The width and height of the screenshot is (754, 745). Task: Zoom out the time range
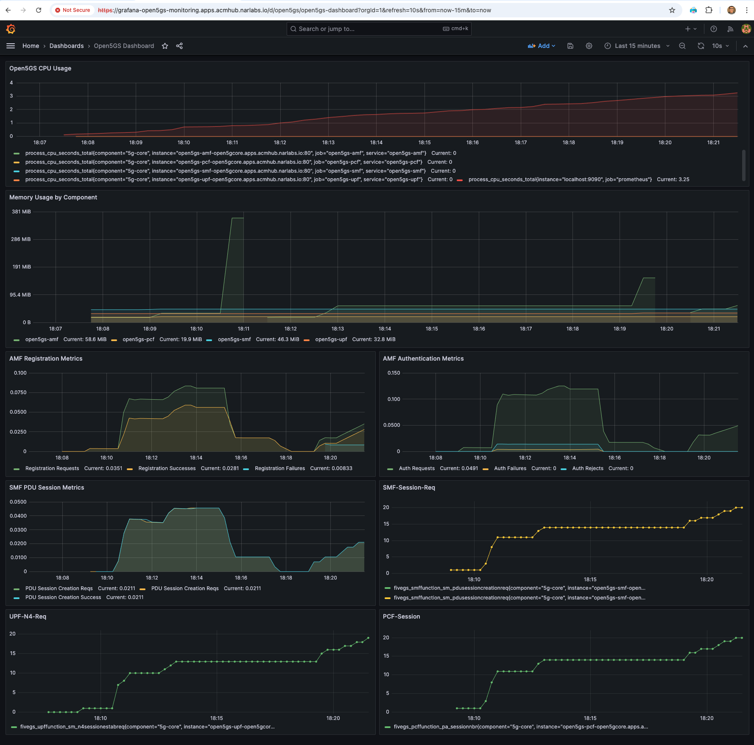pos(682,46)
